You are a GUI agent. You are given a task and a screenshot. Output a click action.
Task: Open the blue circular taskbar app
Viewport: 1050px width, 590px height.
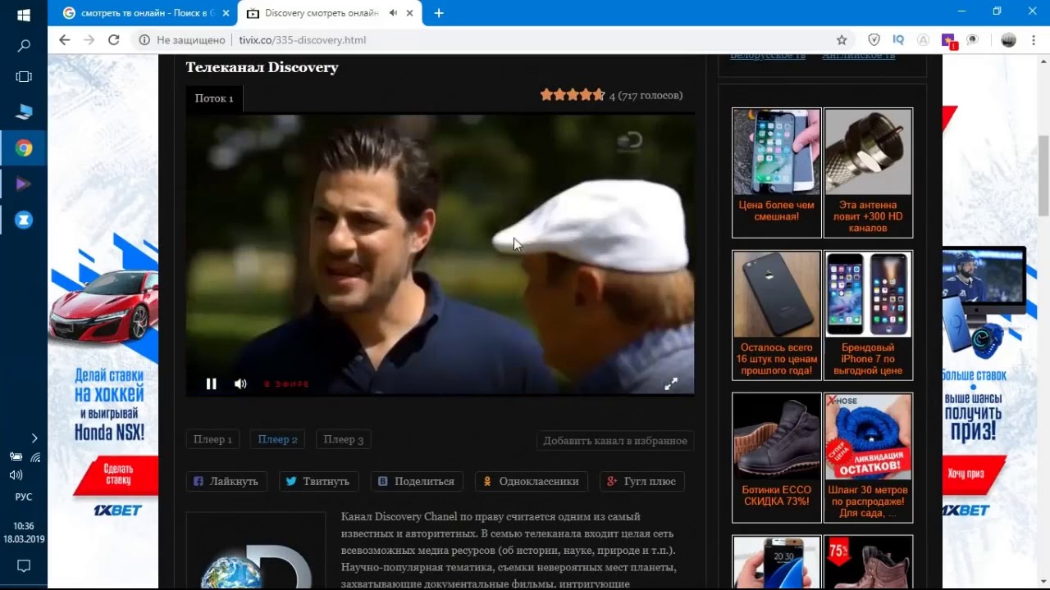point(24,220)
